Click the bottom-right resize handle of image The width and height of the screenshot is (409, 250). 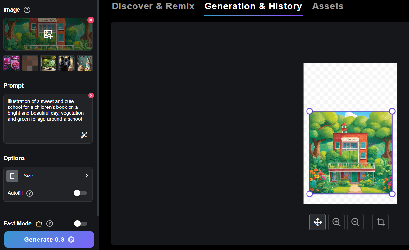tap(392, 194)
